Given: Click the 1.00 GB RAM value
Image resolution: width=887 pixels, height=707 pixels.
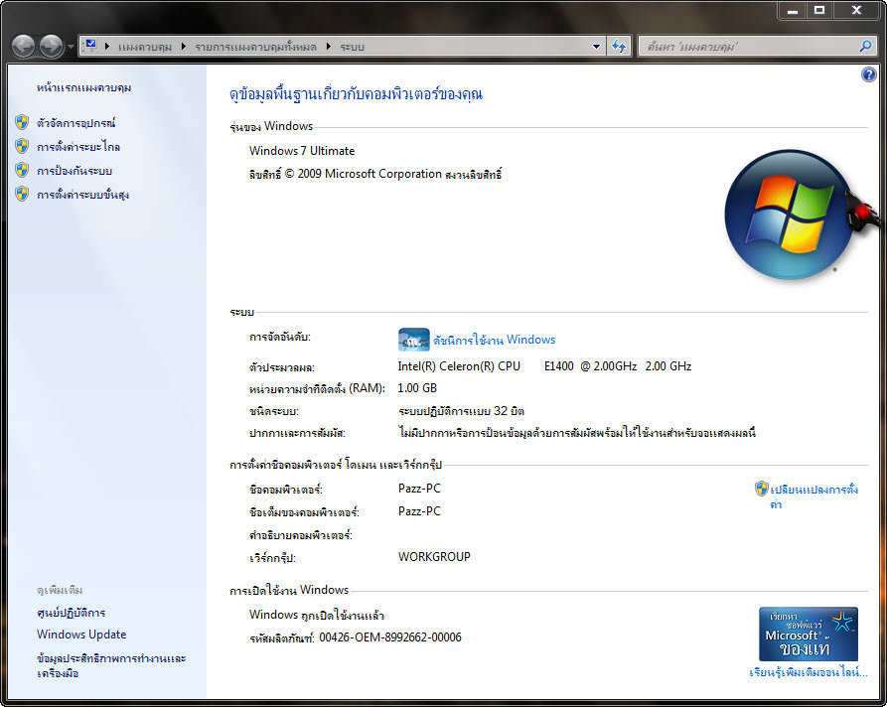Looking at the screenshot, I should [417, 388].
